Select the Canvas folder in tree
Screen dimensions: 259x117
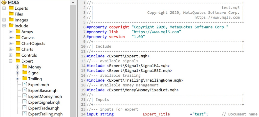[x=28, y=38]
